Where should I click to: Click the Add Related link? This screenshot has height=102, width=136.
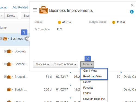(20, 7)
